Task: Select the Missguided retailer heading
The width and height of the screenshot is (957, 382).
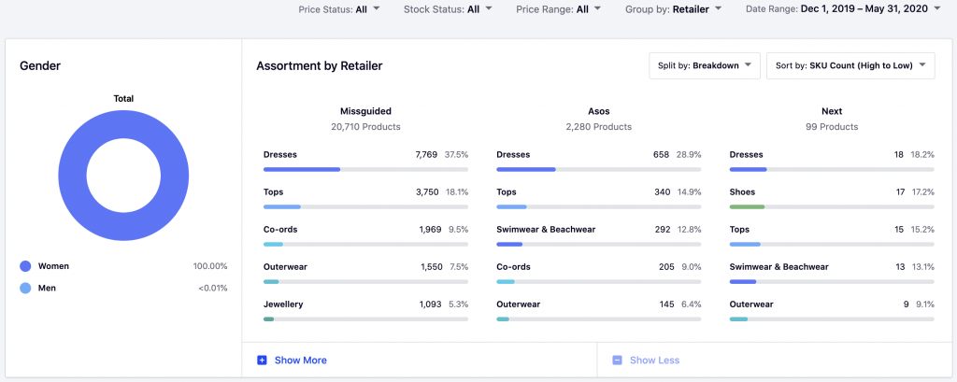Action: pos(366,111)
